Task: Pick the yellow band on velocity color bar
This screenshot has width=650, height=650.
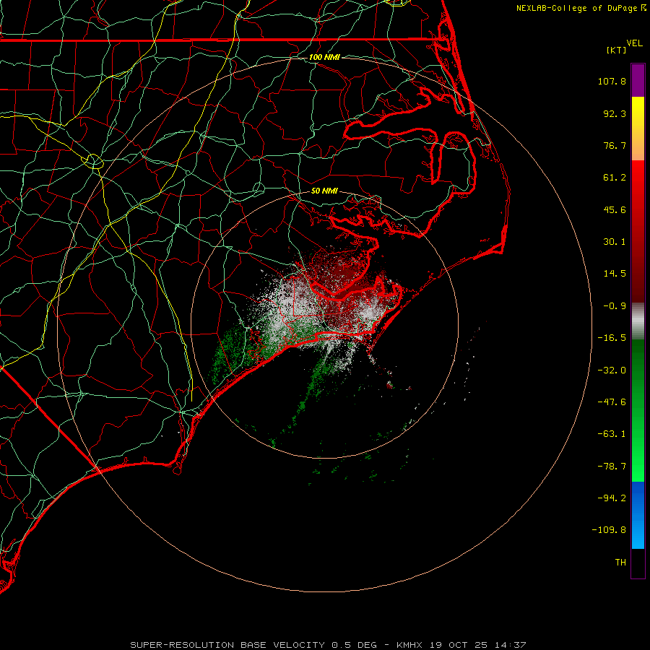Action: (x=638, y=112)
